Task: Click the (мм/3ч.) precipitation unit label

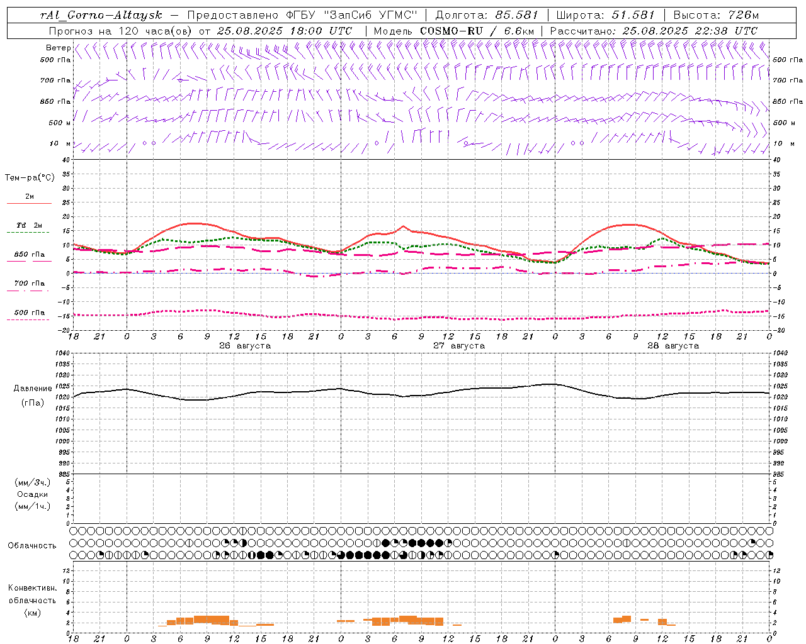Action: [x=33, y=482]
